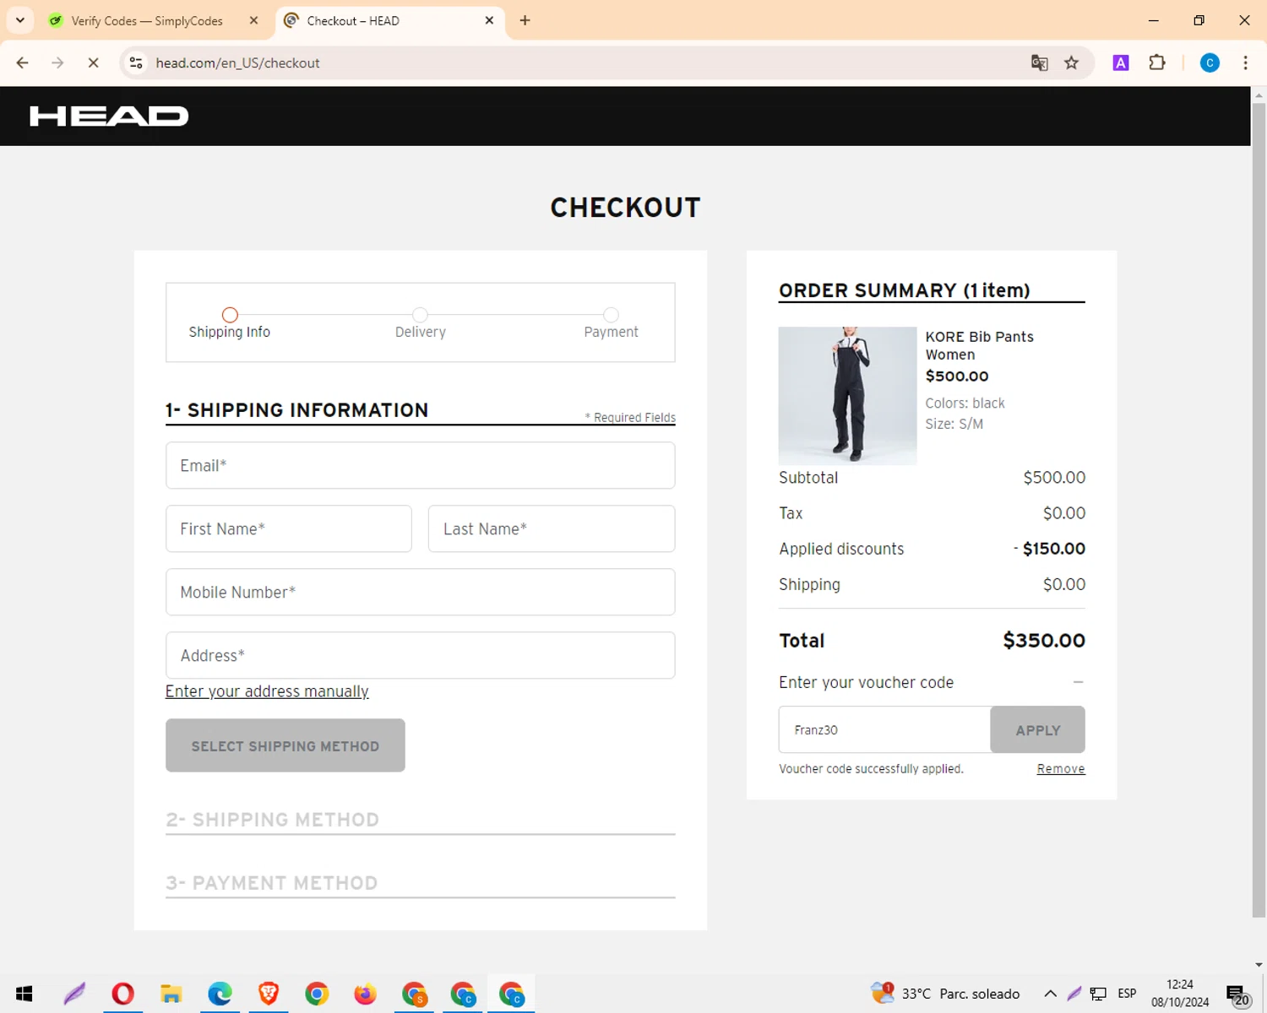The width and height of the screenshot is (1267, 1013).
Task: Open the feather app icon in taskbar
Action: point(74,994)
